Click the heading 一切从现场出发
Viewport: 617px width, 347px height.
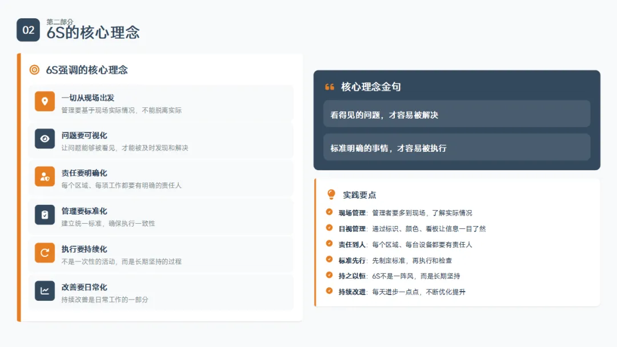[x=88, y=98]
